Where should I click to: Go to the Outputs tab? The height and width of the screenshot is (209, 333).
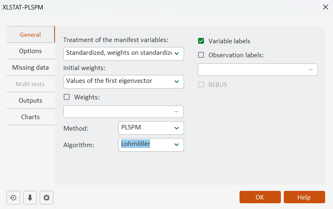30,101
